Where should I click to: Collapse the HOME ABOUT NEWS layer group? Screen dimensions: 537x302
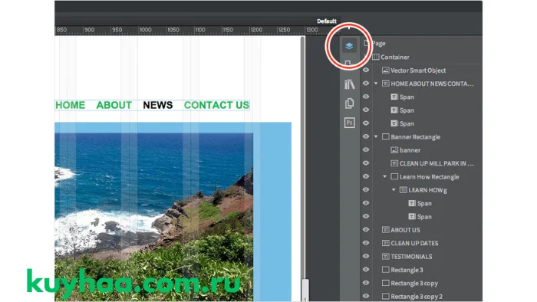[x=376, y=84]
